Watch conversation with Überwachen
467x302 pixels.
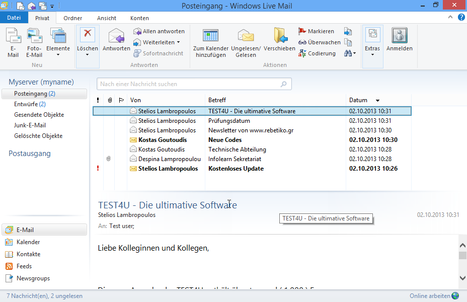tap(319, 42)
